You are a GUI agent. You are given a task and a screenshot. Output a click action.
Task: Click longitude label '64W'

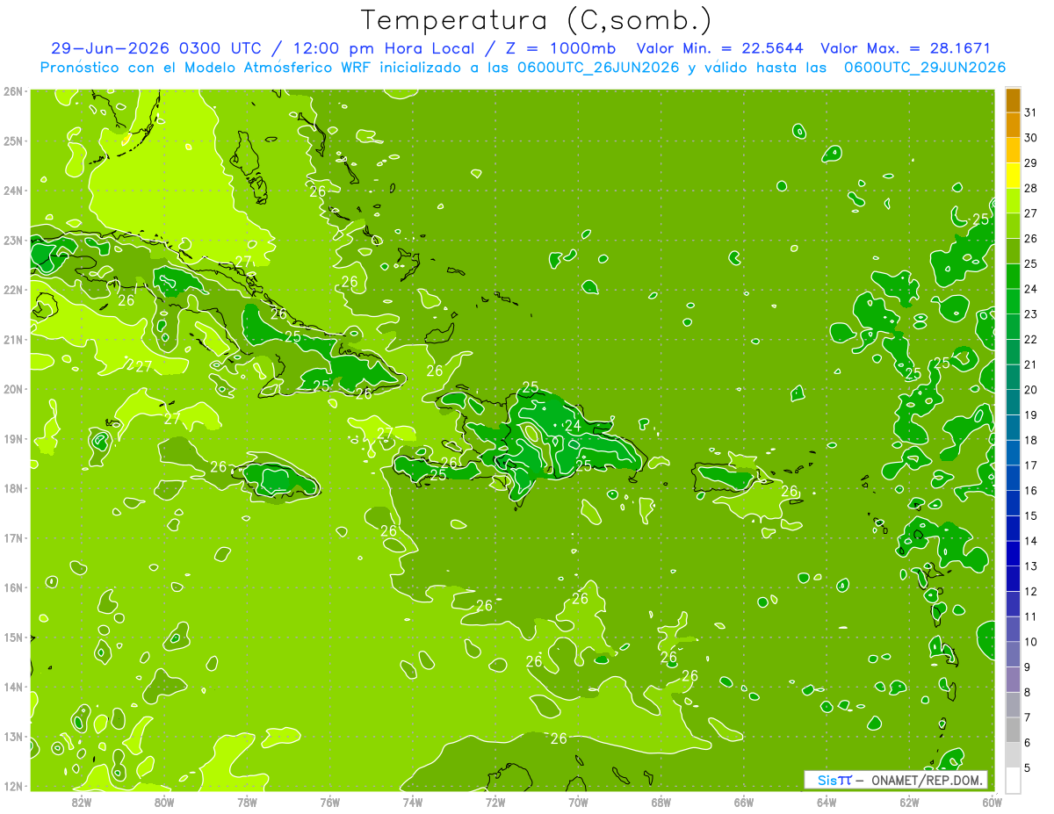(827, 801)
